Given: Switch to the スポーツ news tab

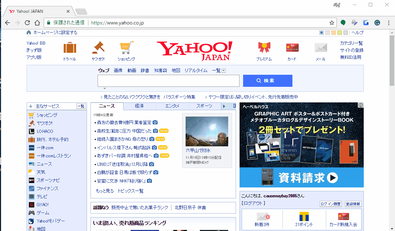Looking at the screenshot, I should click(x=204, y=106).
